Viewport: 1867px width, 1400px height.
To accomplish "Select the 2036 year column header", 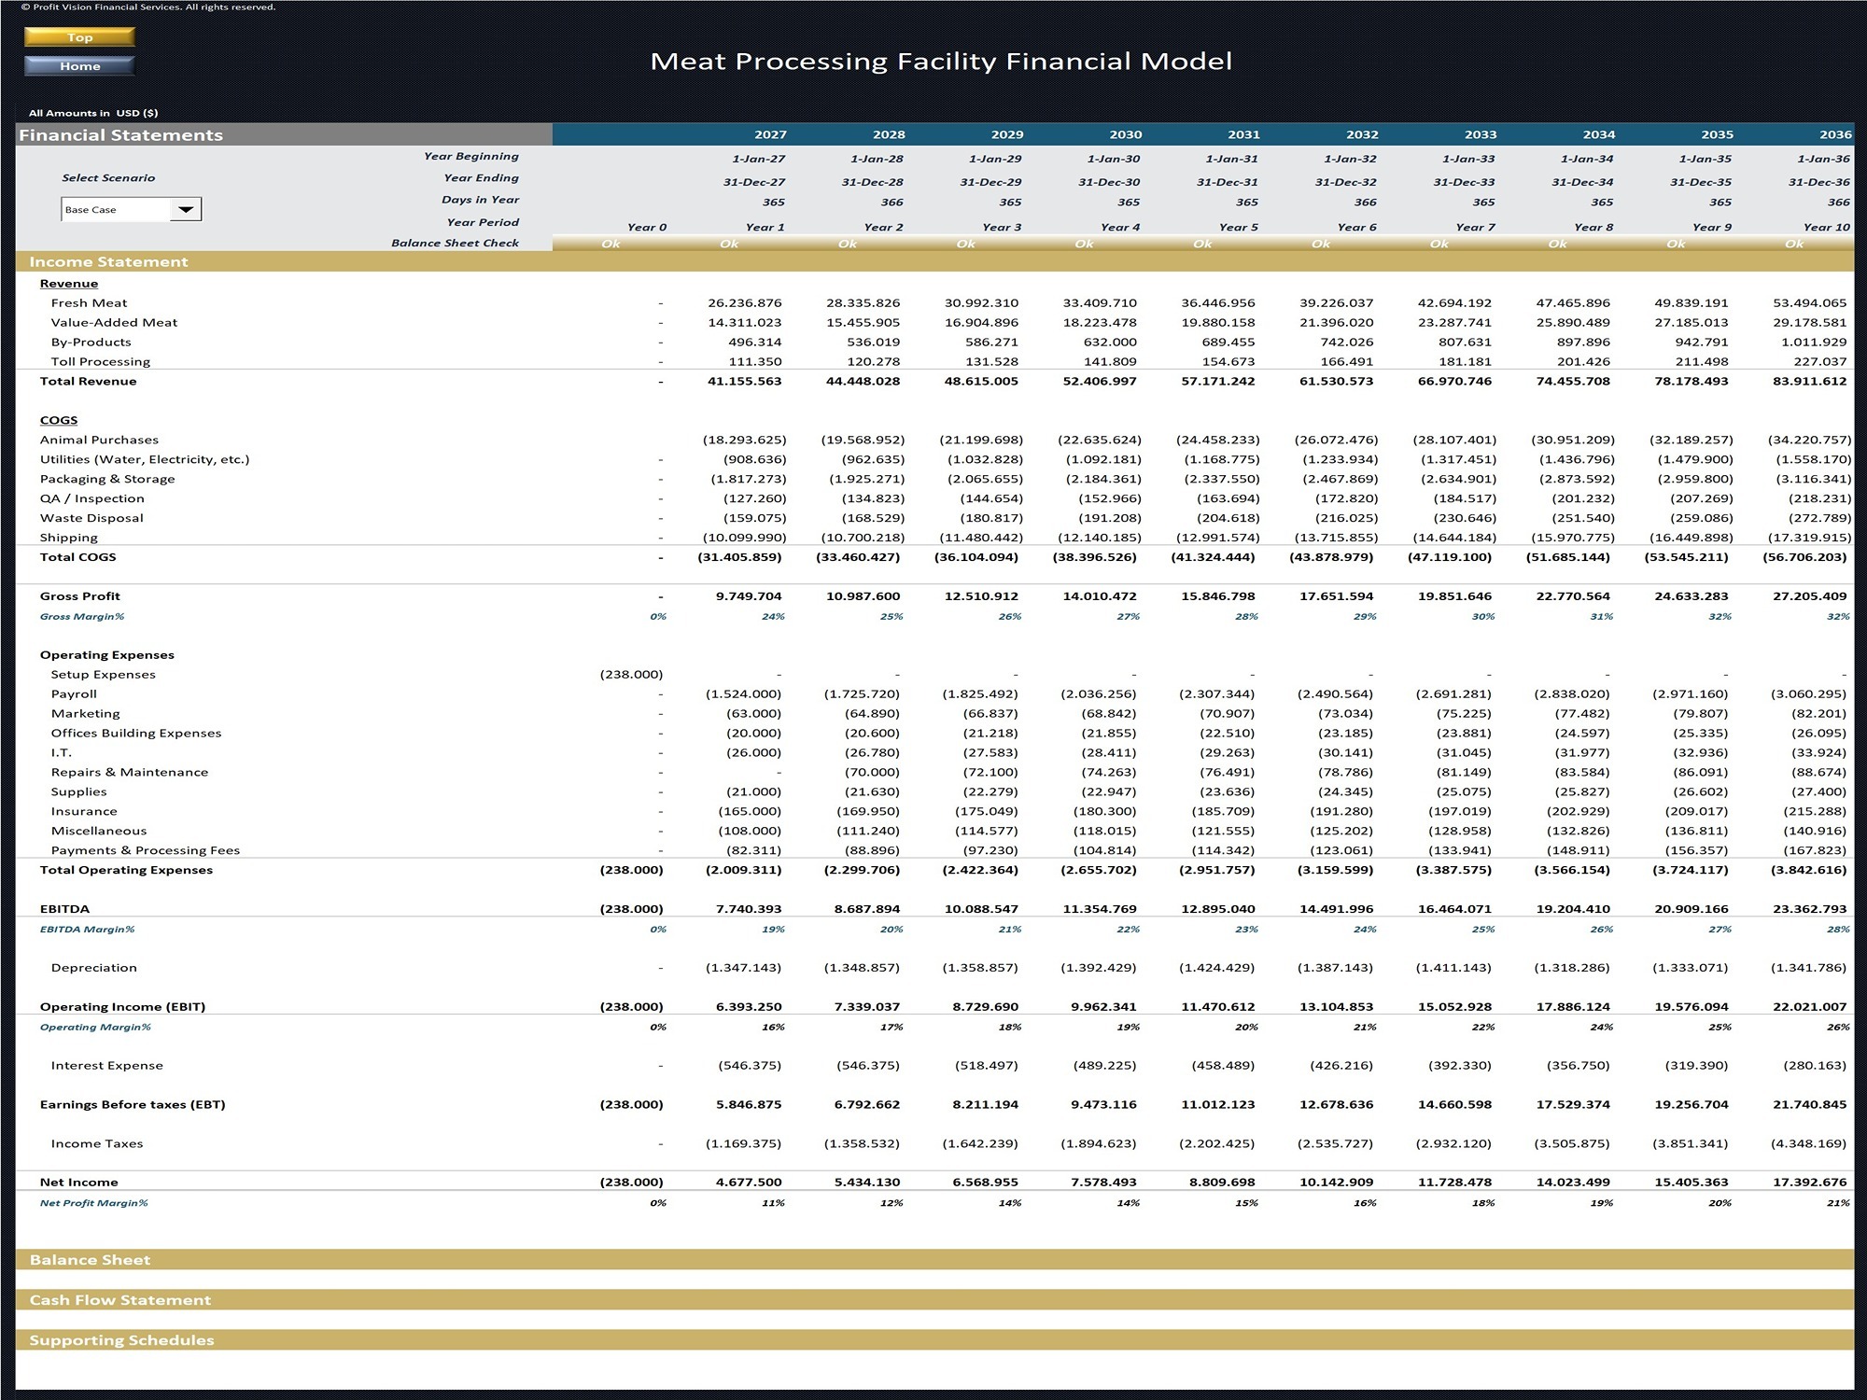I will coord(1834,134).
